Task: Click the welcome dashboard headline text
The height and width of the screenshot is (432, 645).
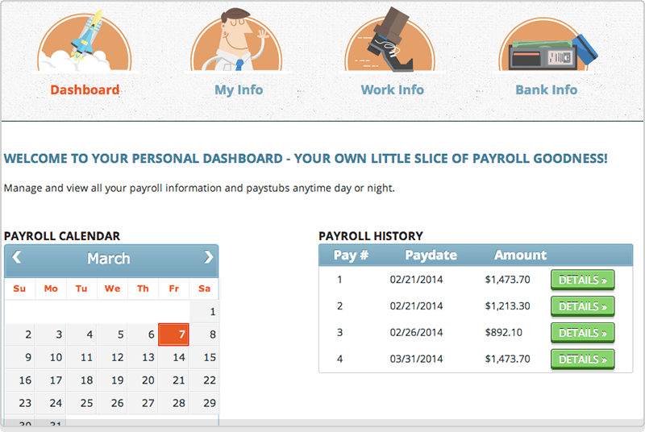Action: coord(306,159)
